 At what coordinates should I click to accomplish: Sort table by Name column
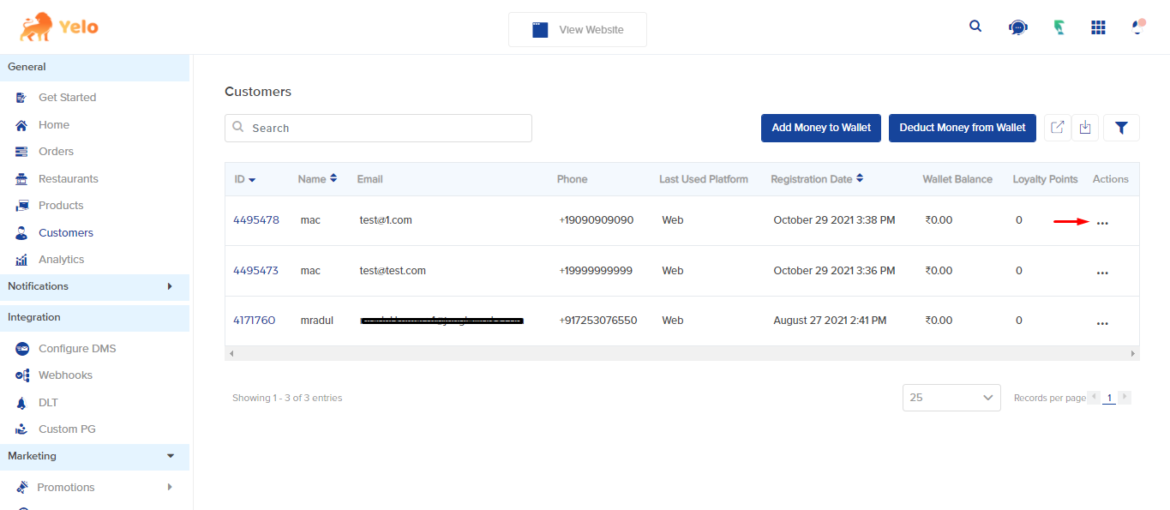pos(317,179)
